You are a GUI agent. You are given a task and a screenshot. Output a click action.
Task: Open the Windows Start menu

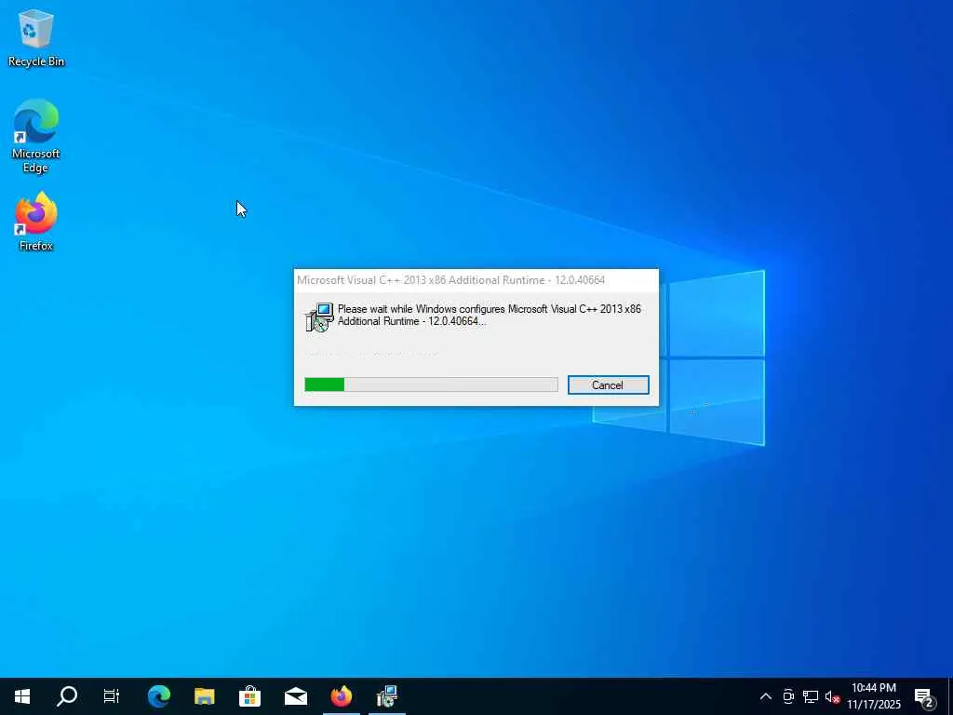(x=22, y=696)
